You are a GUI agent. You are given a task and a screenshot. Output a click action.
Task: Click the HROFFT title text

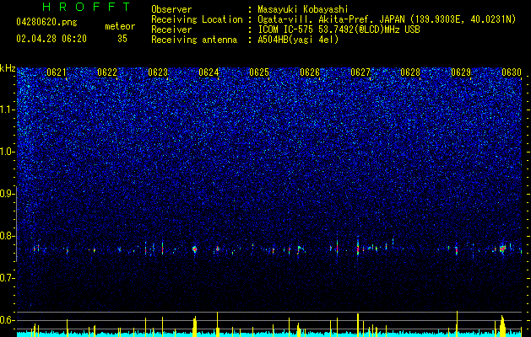click(x=87, y=7)
